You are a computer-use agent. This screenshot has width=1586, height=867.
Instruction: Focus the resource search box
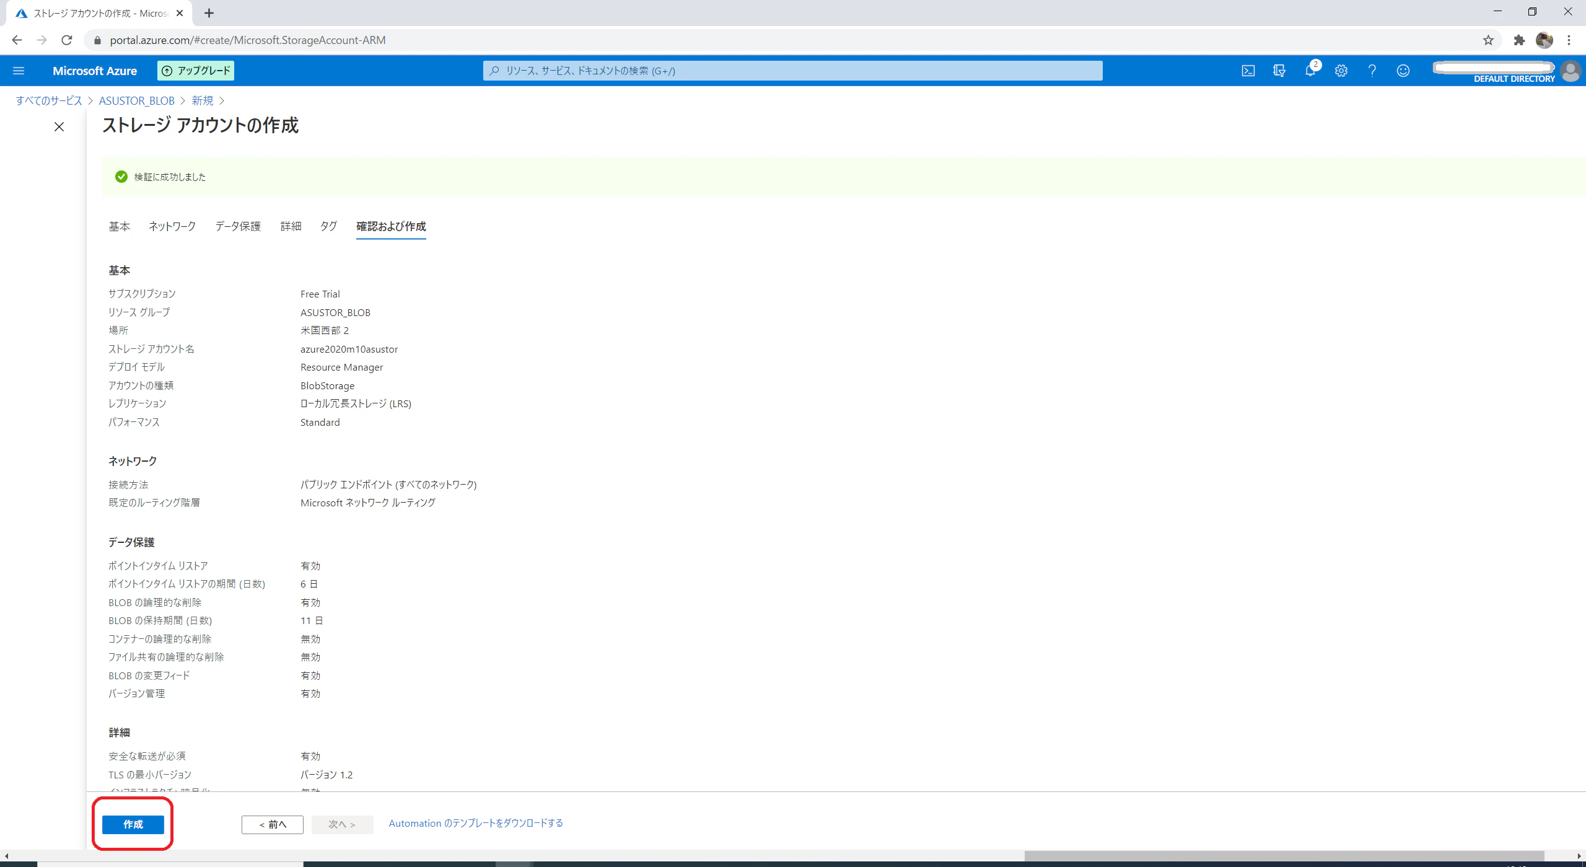pyautogui.click(x=792, y=71)
